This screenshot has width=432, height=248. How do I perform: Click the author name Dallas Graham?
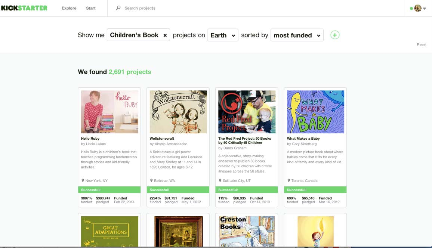pos(235,148)
